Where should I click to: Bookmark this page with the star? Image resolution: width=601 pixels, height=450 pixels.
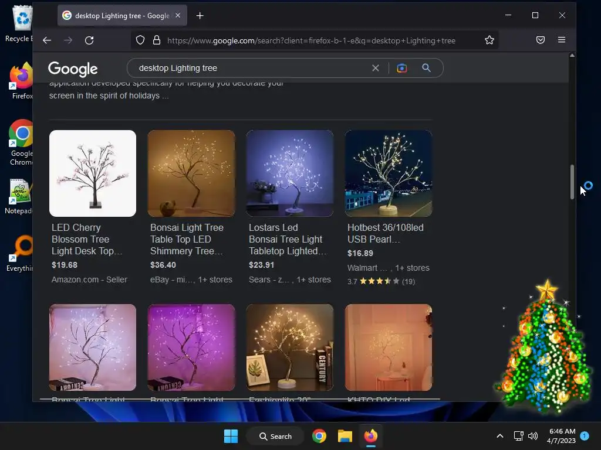click(489, 40)
